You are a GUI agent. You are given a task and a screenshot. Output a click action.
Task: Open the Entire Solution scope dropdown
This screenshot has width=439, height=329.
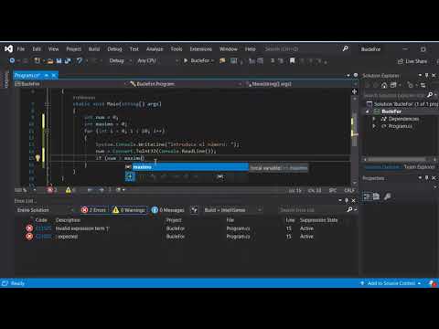45,210
